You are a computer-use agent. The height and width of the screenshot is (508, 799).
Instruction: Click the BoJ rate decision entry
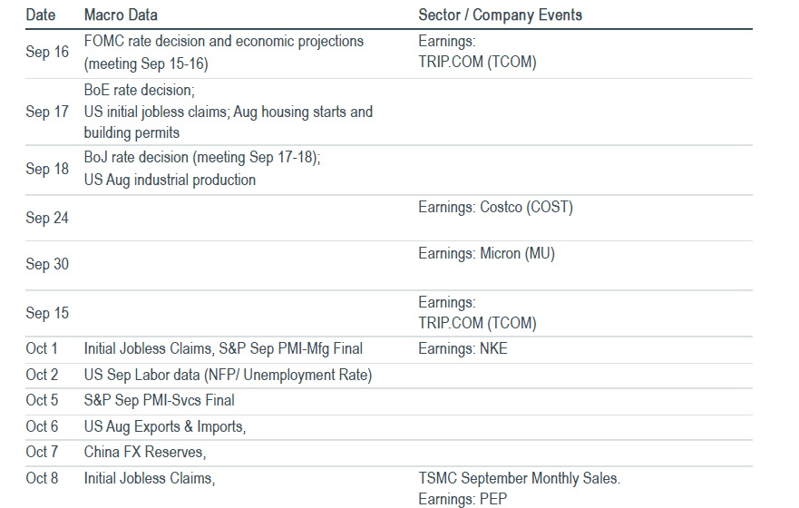(x=202, y=158)
